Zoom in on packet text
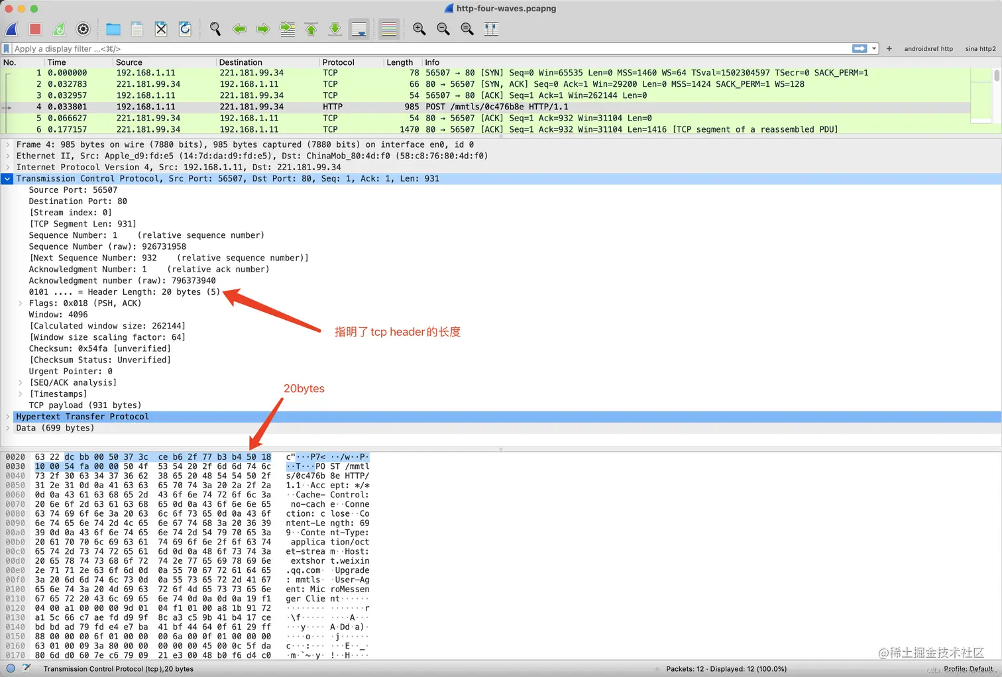Screen dimensions: 1002x677 tap(419, 29)
